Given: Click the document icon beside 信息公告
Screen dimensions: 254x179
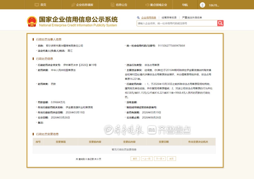Looking at the screenshot, I should click(112, 5).
